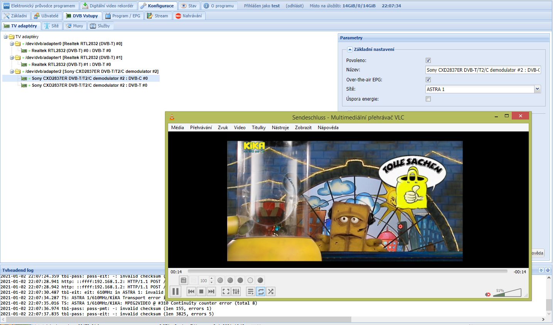The height and width of the screenshot is (325, 553).
Task: Toggle the Povoleno checkbox
Action: click(428, 61)
